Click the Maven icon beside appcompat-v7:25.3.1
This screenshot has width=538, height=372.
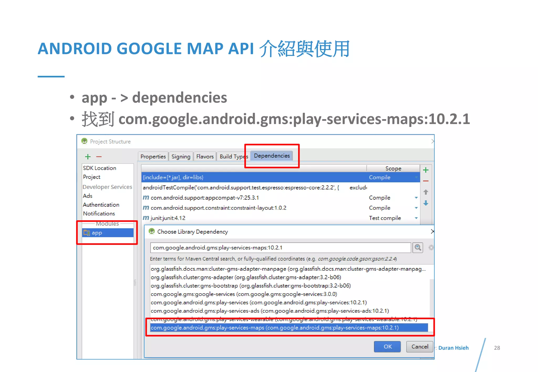tap(146, 197)
